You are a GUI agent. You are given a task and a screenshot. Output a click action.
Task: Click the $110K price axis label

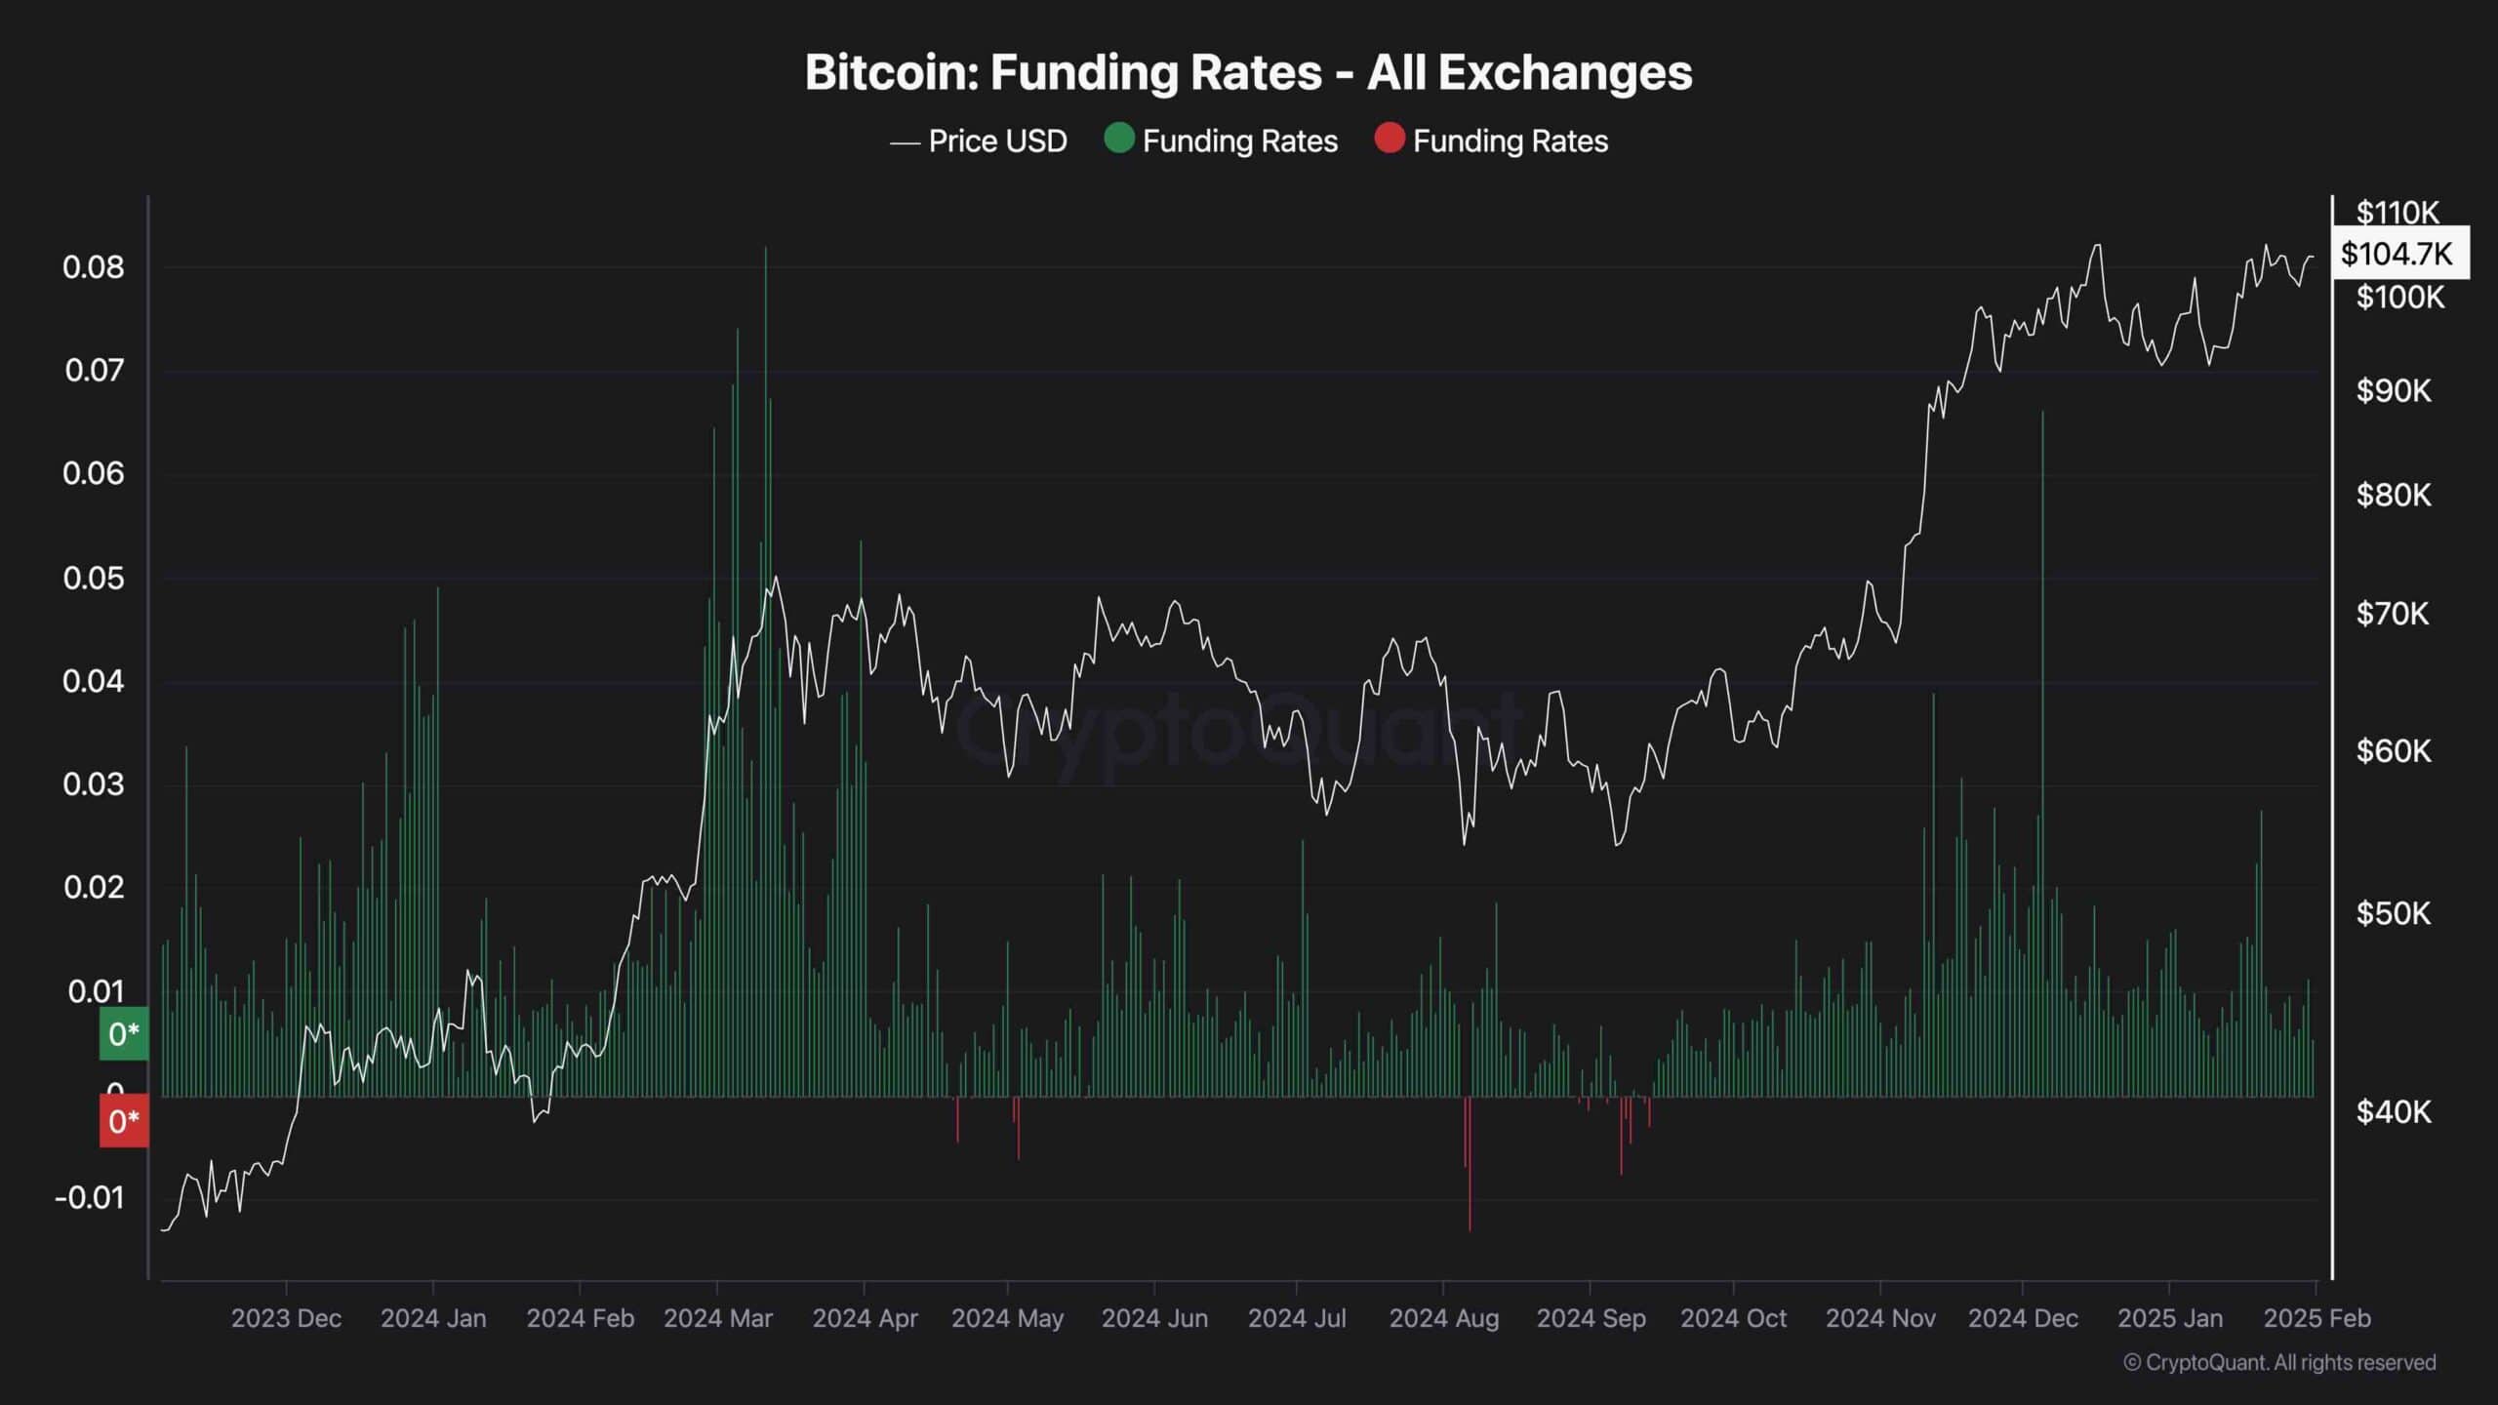tap(2397, 212)
